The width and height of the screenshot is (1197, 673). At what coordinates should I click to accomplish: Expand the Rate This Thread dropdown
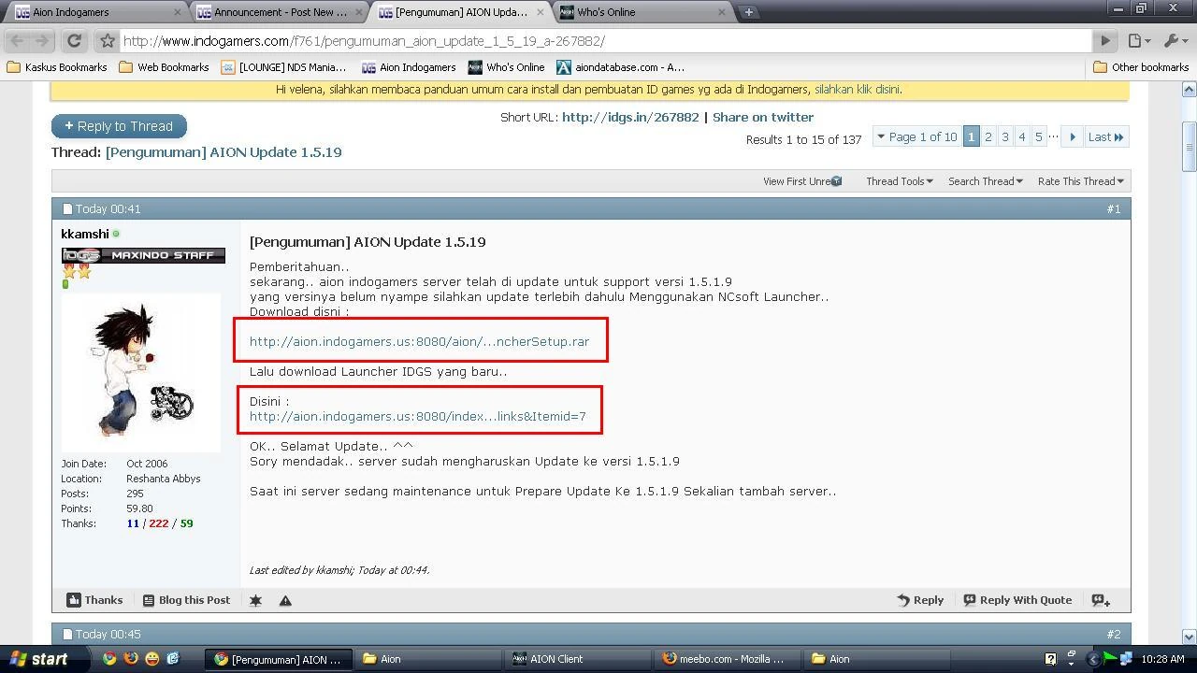pos(1080,181)
